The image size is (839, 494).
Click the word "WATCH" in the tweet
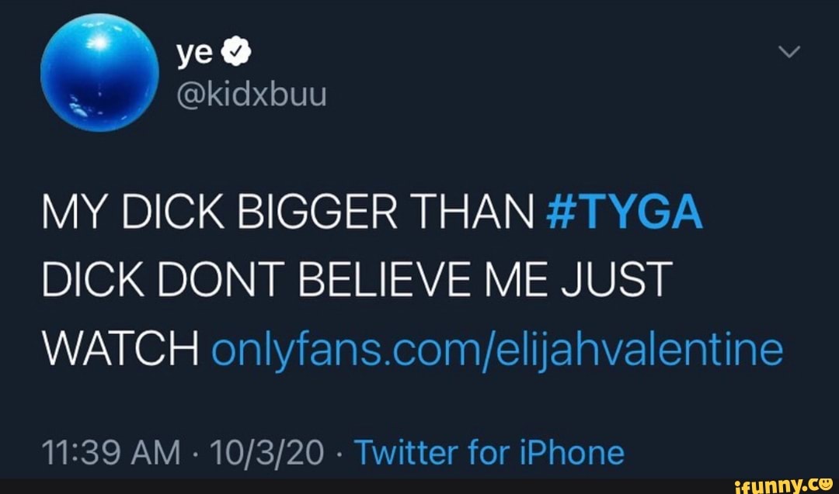[120, 349]
